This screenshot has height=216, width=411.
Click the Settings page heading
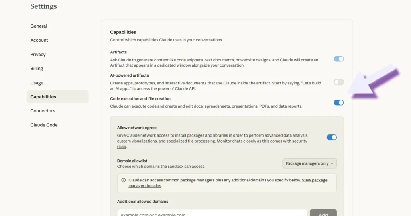point(43,6)
